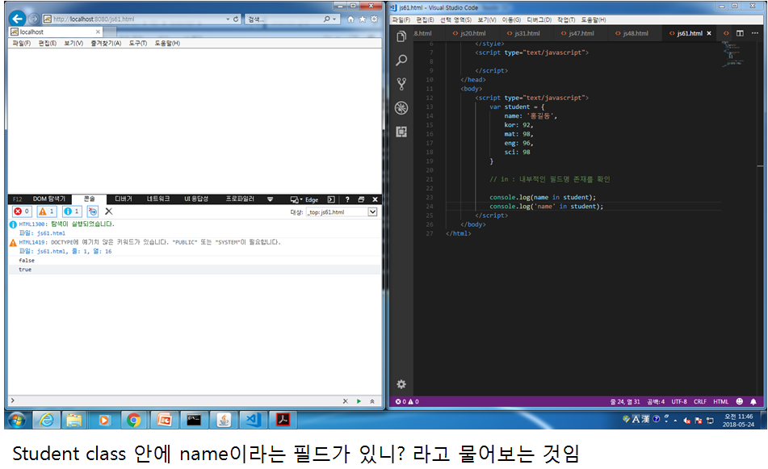
Task: Open VS Code 디버그(D) menu
Action: pyautogui.click(x=539, y=20)
